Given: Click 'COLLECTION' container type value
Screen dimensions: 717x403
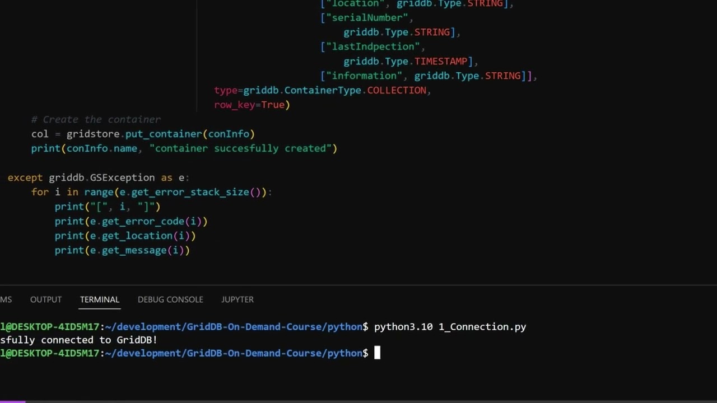Looking at the screenshot, I should click(x=397, y=90).
